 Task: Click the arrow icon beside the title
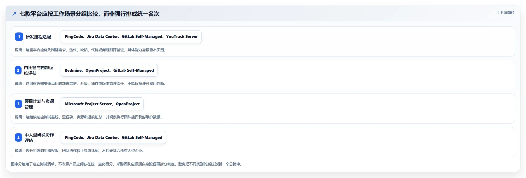coord(14,14)
